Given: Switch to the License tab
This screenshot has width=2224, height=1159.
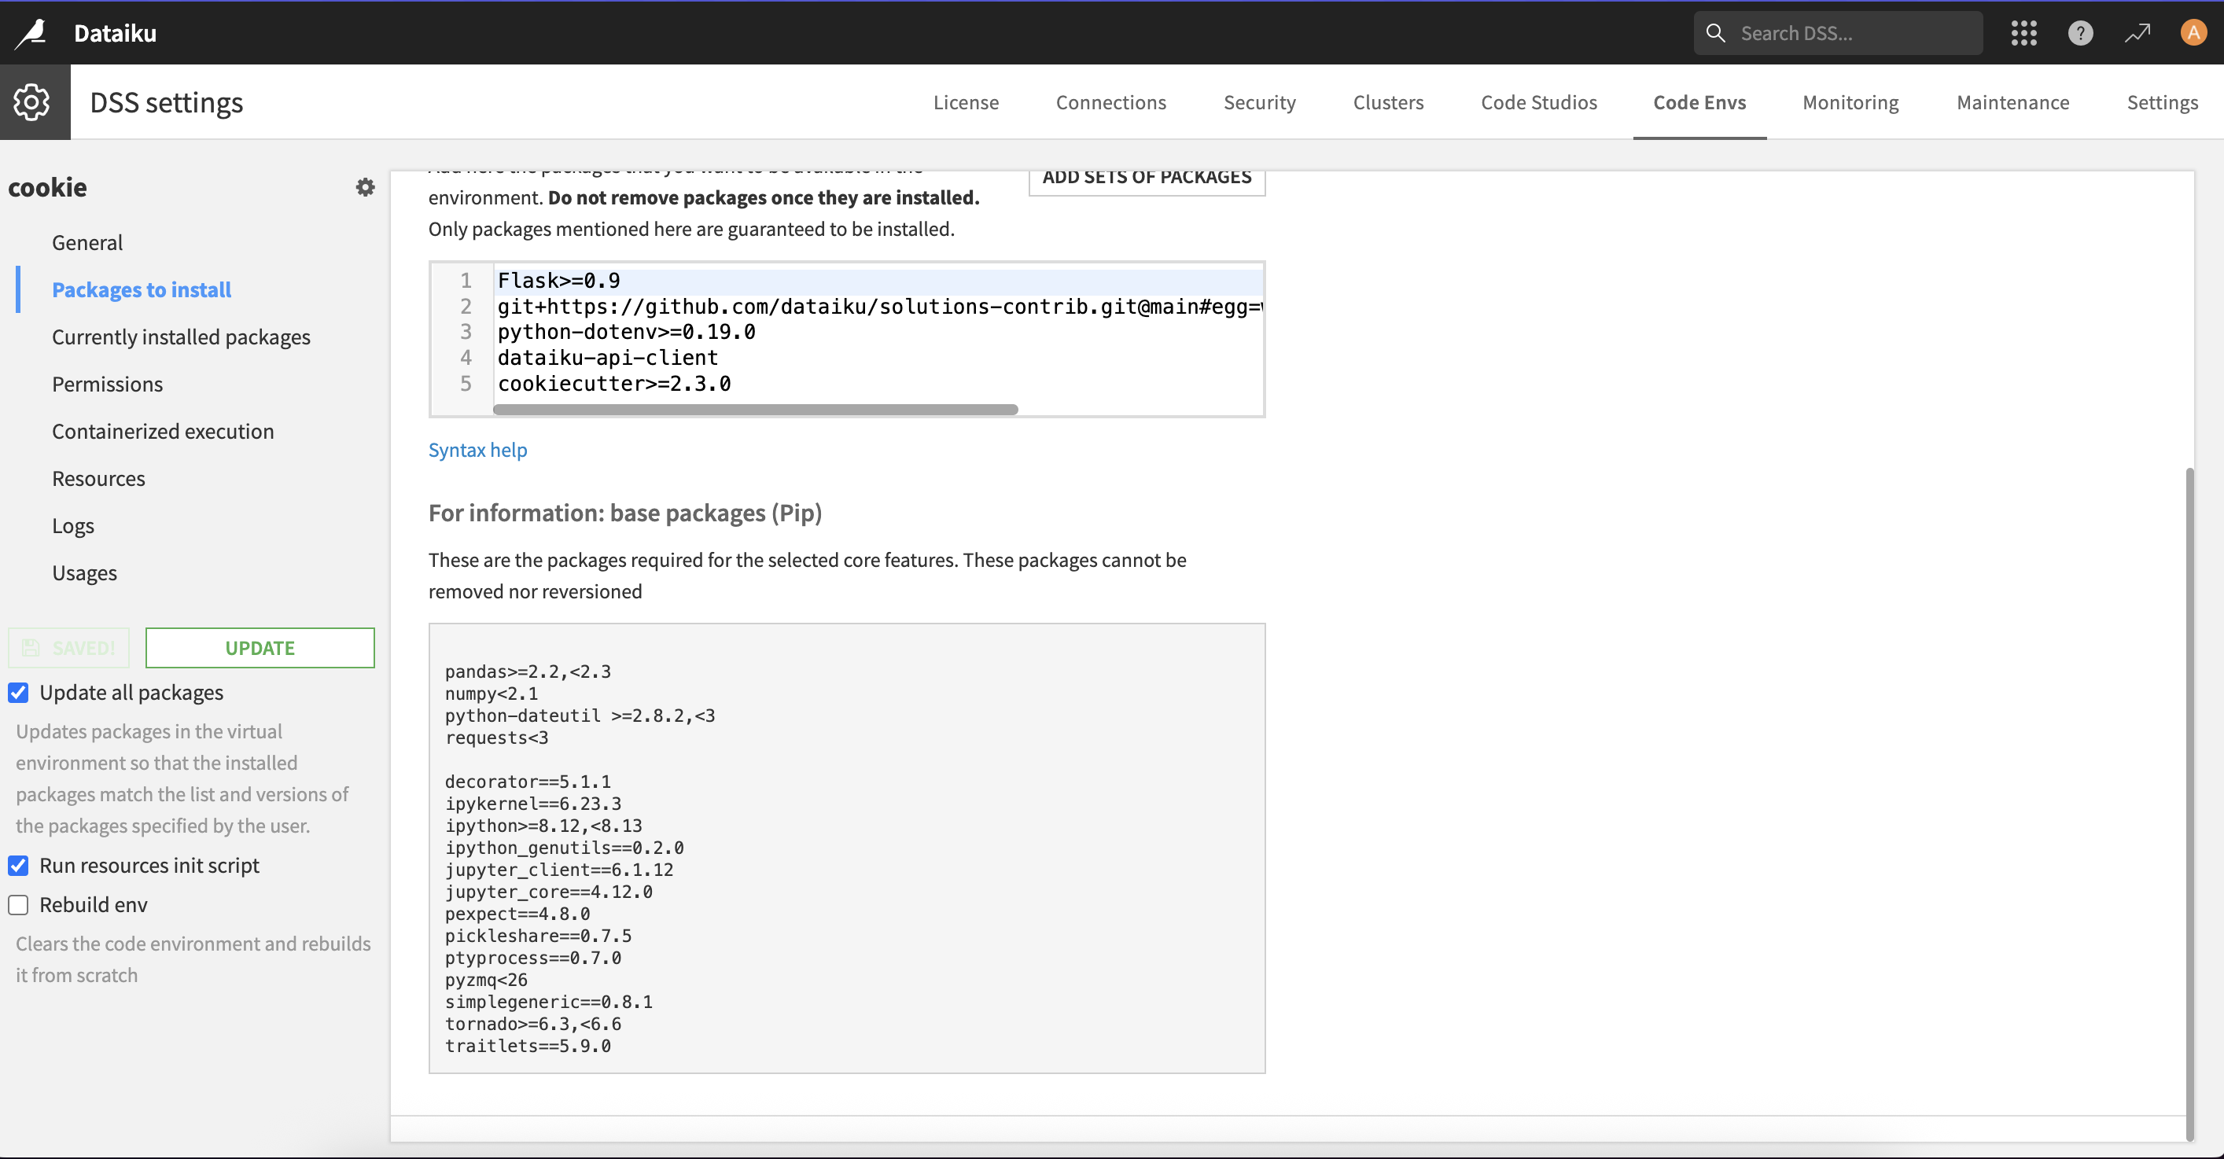Looking at the screenshot, I should tap(965, 102).
